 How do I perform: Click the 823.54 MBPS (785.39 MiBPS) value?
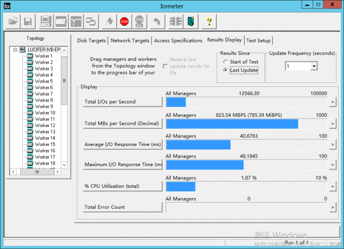point(249,115)
